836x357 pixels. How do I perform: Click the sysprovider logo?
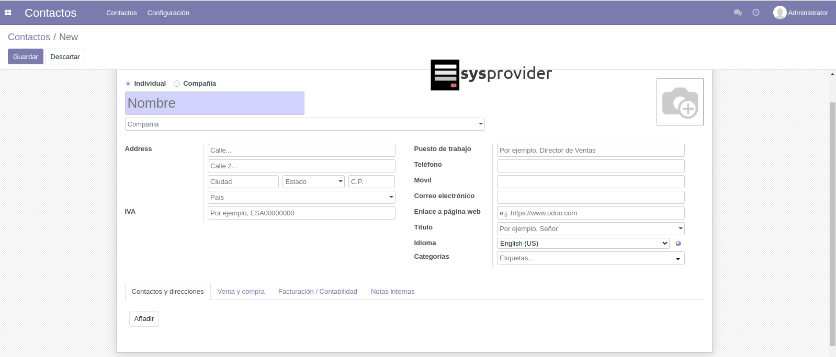click(491, 75)
